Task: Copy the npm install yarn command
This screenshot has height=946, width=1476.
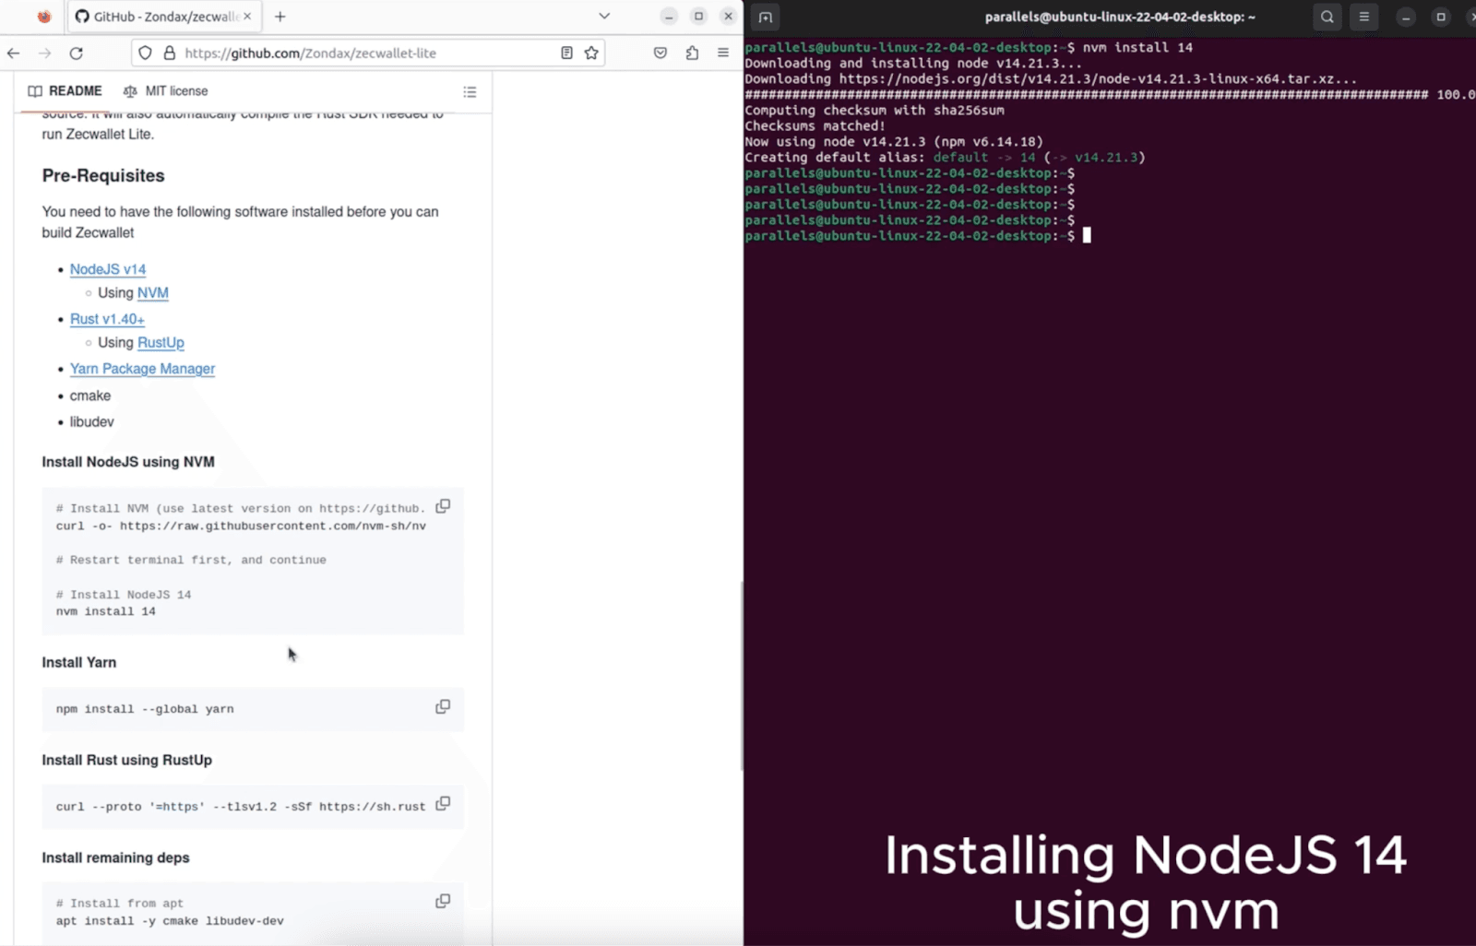Action: [x=443, y=707]
